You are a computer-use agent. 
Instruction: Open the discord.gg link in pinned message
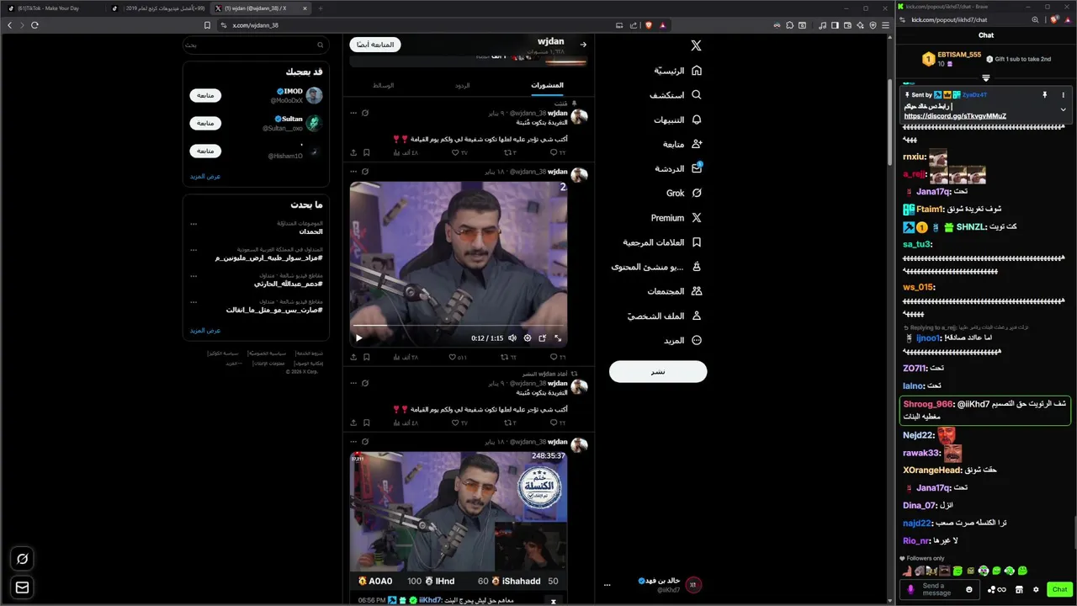[955, 116]
